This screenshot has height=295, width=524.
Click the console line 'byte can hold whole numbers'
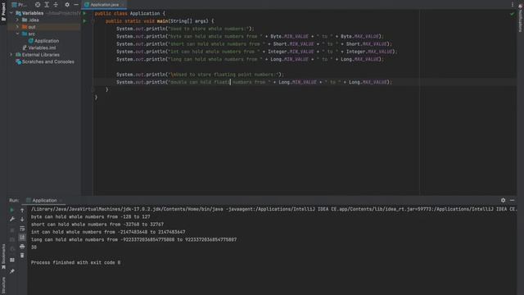click(90, 216)
